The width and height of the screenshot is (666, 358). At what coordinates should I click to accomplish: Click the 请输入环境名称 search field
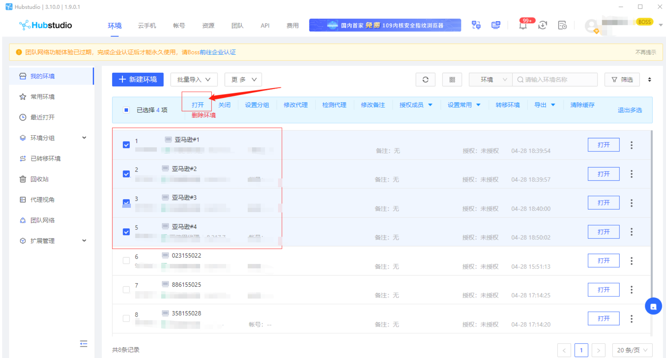(555, 80)
